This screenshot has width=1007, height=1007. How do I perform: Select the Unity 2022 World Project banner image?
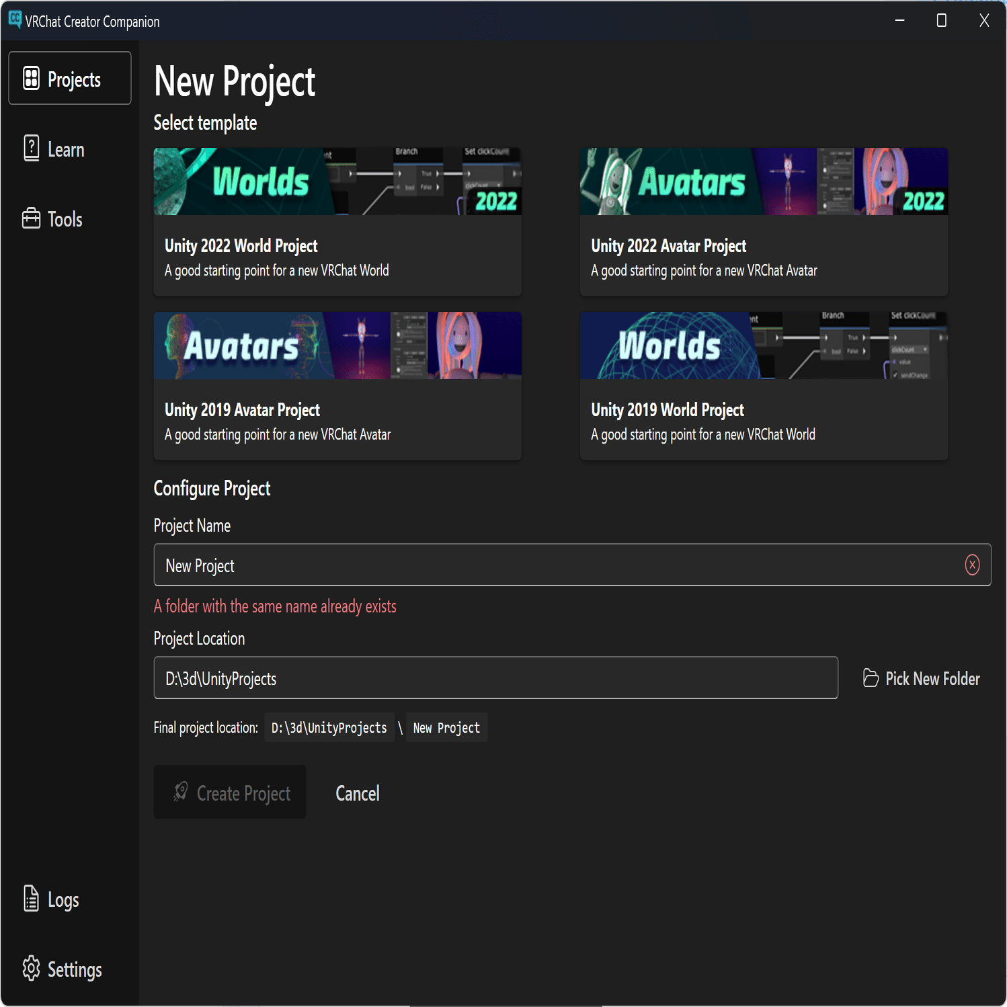tap(337, 182)
